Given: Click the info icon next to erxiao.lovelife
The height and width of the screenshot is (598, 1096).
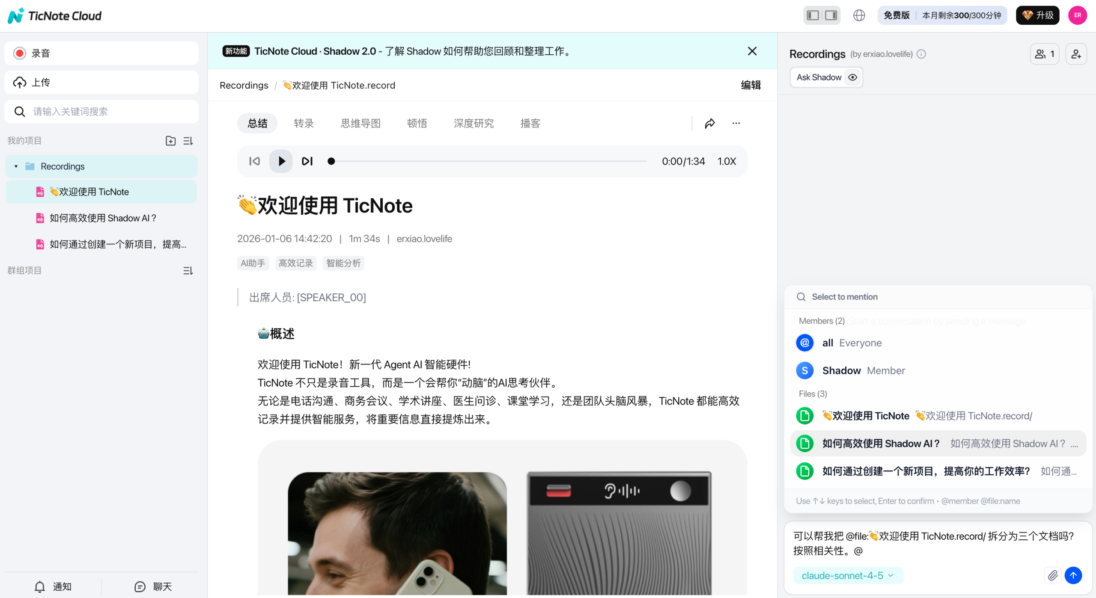Looking at the screenshot, I should [x=921, y=54].
